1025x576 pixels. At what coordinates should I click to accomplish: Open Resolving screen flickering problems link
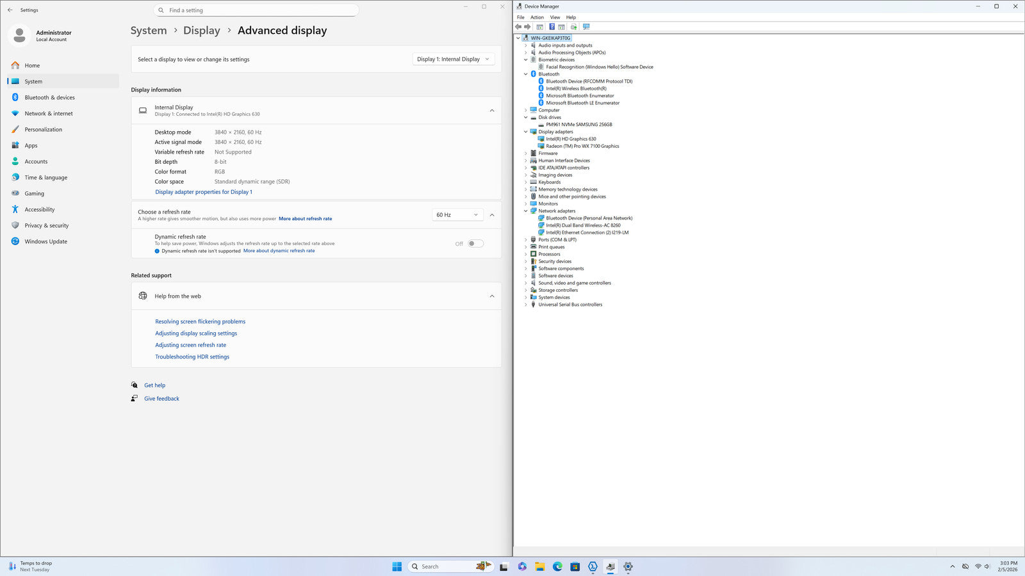click(x=200, y=321)
